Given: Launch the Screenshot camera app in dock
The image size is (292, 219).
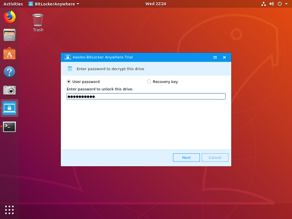Looking at the screenshot, I should coord(9,90).
